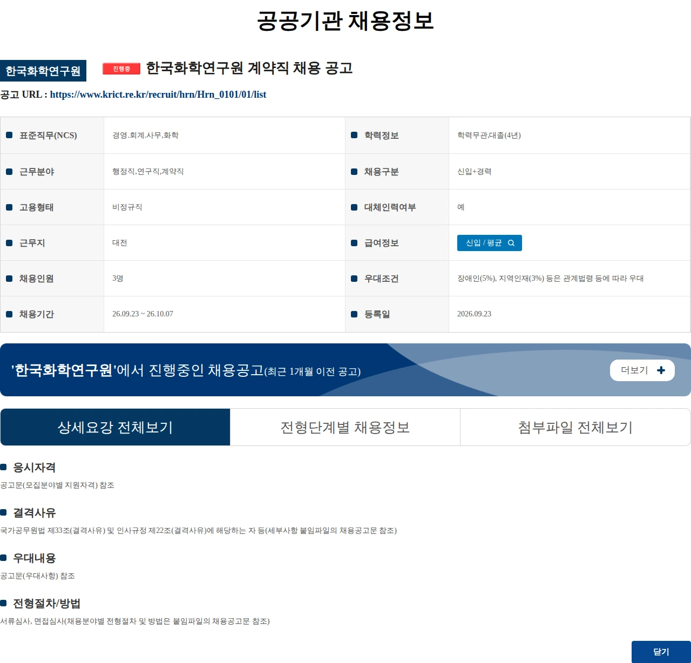Image resolution: width=691 pixels, height=663 pixels.
Task: Click the 더보기 button in the banner
Action: 642,370
